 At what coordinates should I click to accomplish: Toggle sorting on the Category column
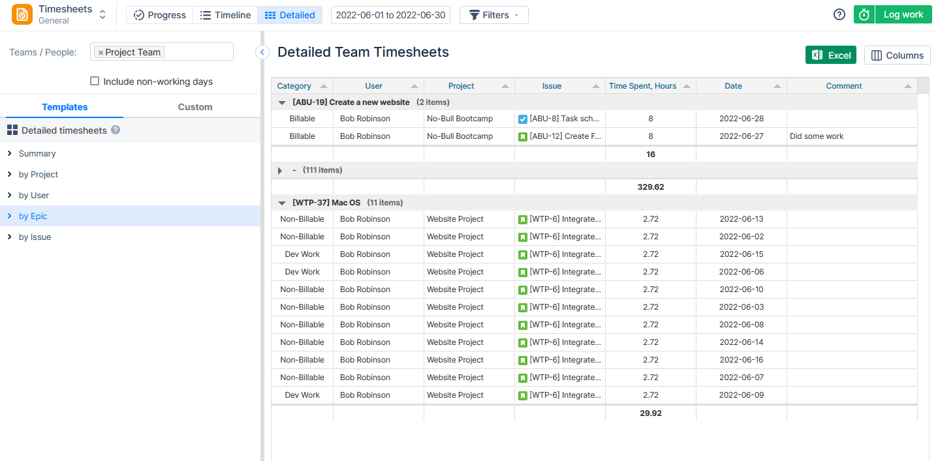pyautogui.click(x=324, y=85)
